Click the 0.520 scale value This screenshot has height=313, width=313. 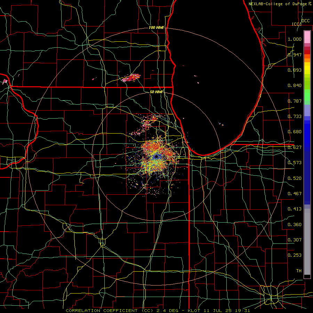(x=295, y=178)
